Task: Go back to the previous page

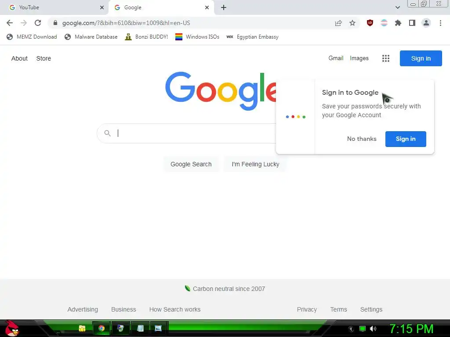Action: (x=10, y=23)
